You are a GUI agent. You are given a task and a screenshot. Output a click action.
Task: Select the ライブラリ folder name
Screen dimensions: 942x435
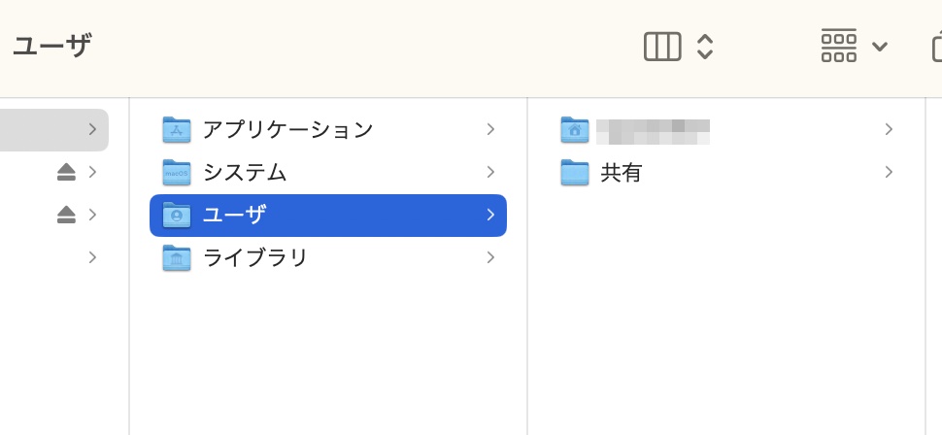click(x=255, y=257)
